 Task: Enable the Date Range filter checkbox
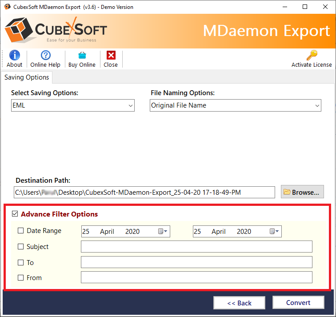point(20,231)
